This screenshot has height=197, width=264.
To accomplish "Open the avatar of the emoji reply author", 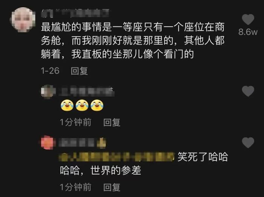I will point(48,92).
